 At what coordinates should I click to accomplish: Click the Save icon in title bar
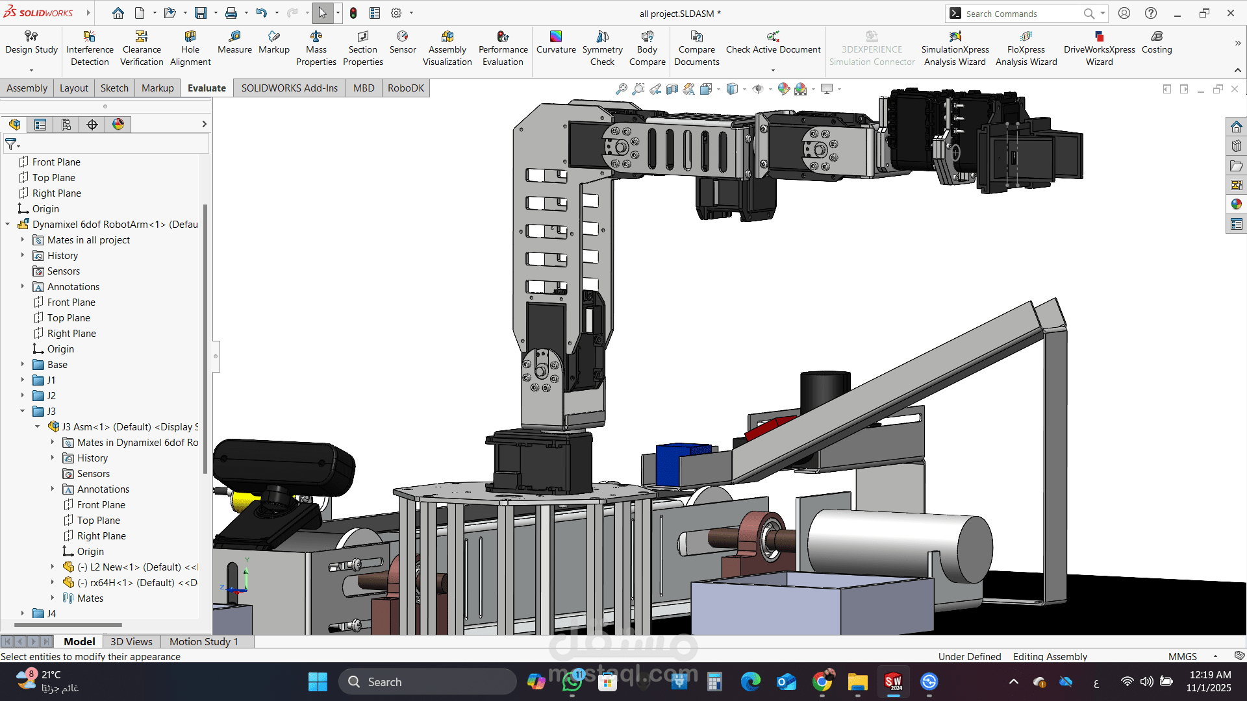pyautogui.click(x=201, y=13)
